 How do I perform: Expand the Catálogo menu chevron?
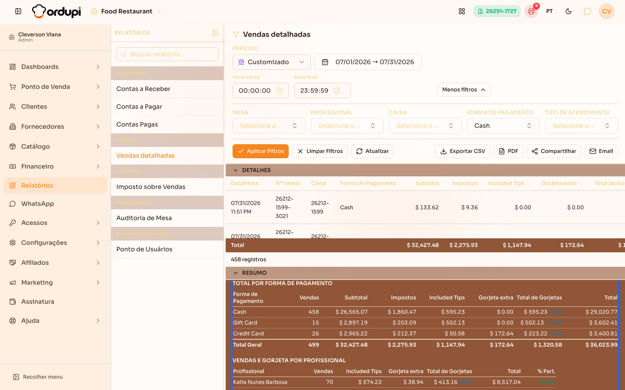pyautogui.click(x=98, y=146)
